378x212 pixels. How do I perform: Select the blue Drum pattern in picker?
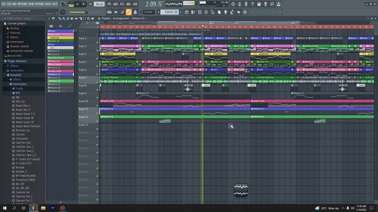pos(60,31)
